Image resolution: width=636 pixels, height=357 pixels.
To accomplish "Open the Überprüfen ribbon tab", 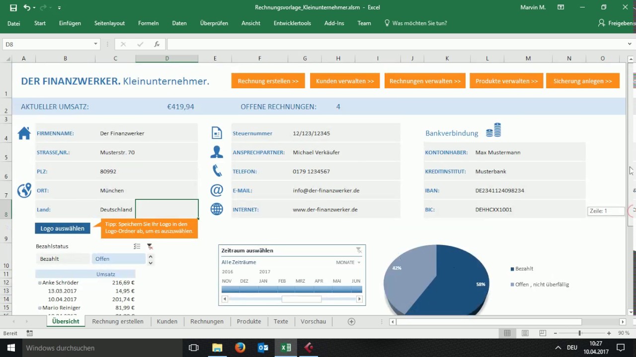I will click(214, 23).
